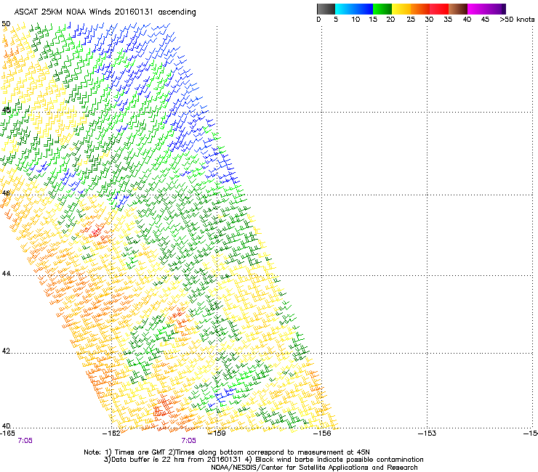Click the '>50 knots' legend label

(x=517, y=20)
